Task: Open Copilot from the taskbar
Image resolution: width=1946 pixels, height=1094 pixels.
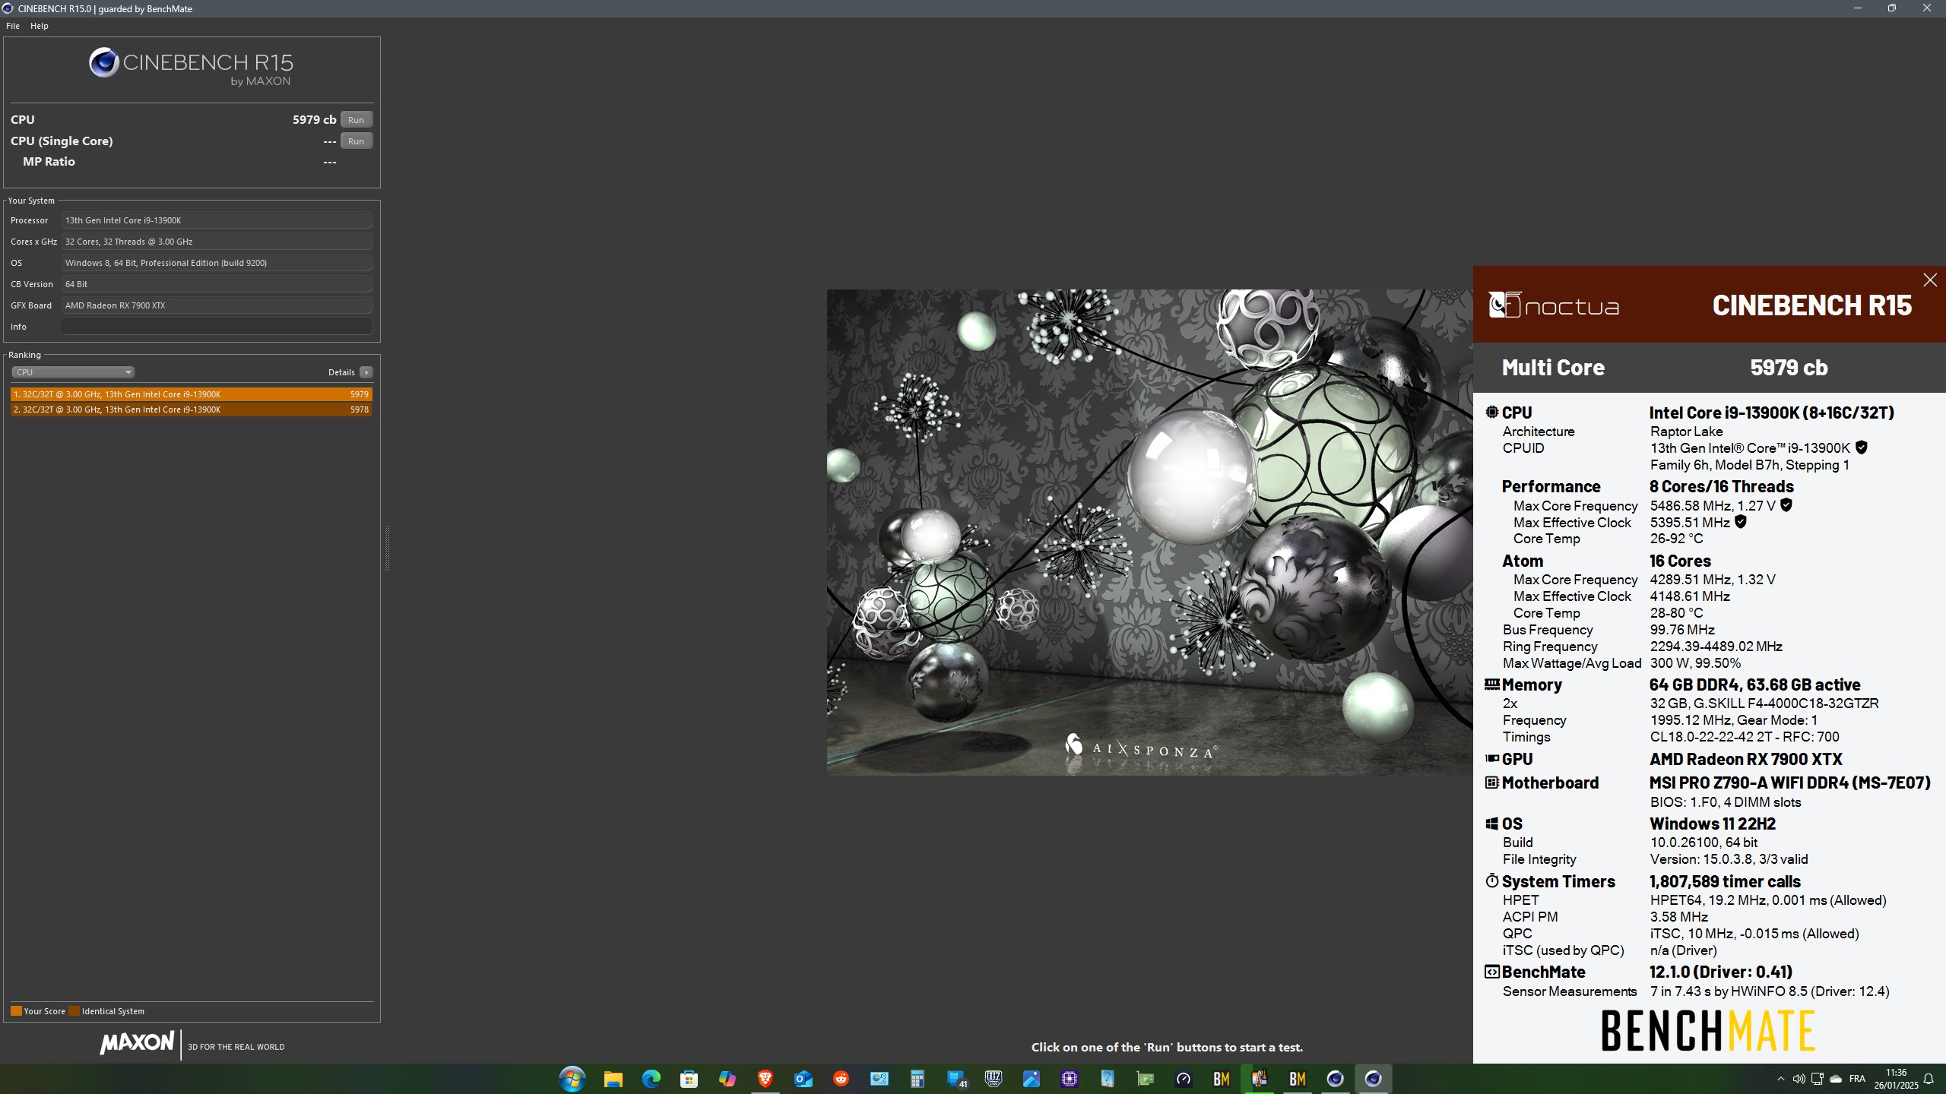Action: 727,1079
